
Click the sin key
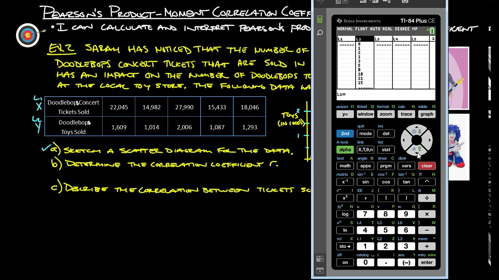pos(365,182)
